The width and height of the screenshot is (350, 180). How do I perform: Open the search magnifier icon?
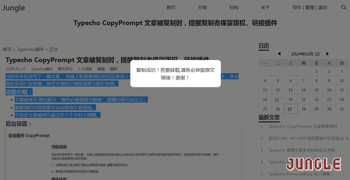coord(344,7)
